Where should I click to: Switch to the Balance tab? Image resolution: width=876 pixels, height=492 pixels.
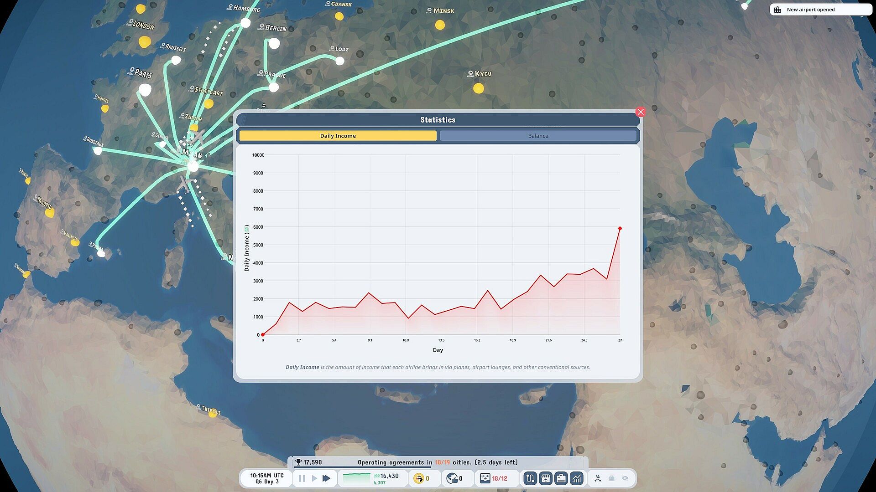(538, 136)
